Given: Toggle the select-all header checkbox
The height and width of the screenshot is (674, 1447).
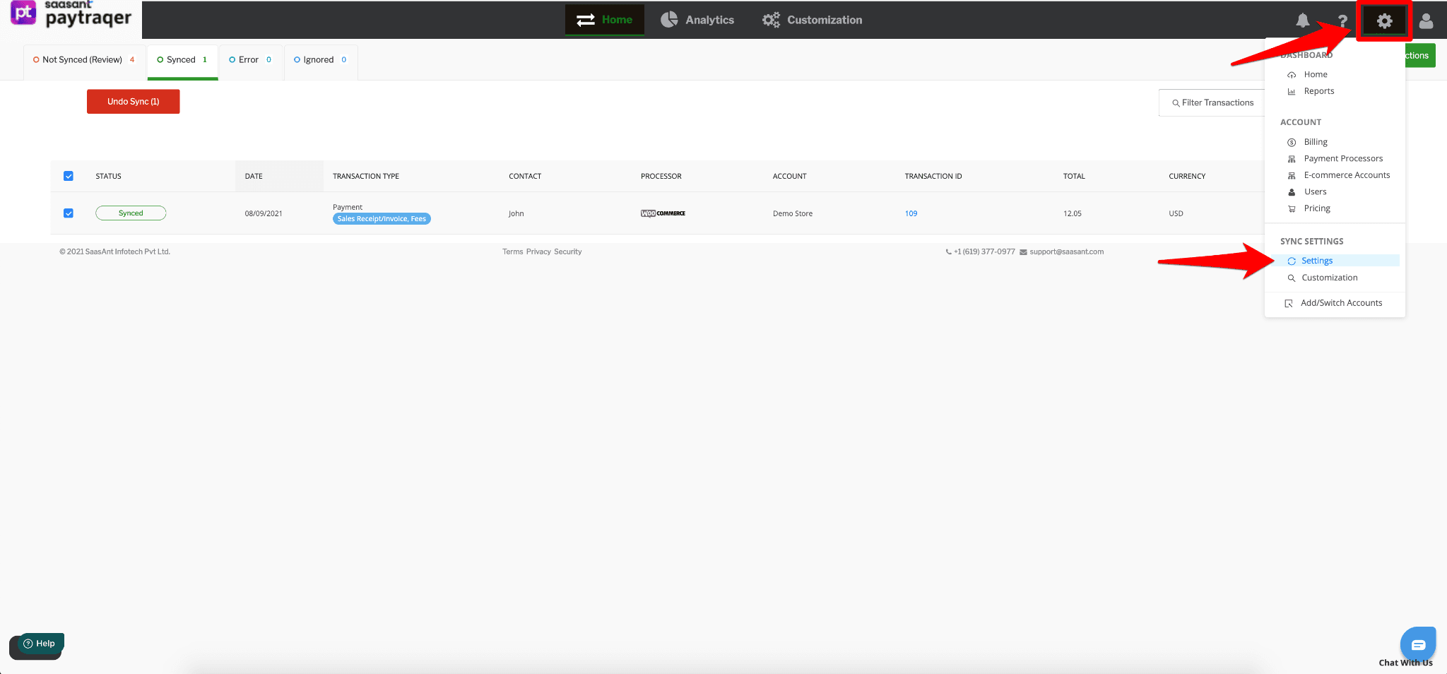Looking at the screenshot, I should (x=69, y=176).
